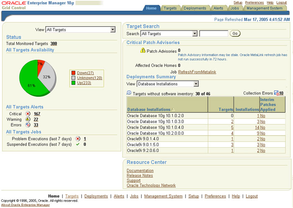Click the Collection Errors icon
293x208 pixels.
(x=277, y=93)
